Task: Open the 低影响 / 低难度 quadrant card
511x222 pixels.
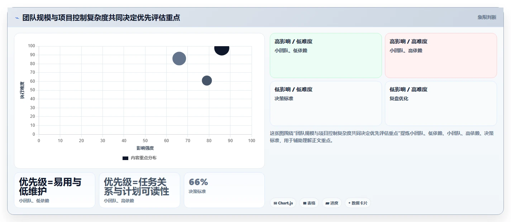Action: coord(326,103)
